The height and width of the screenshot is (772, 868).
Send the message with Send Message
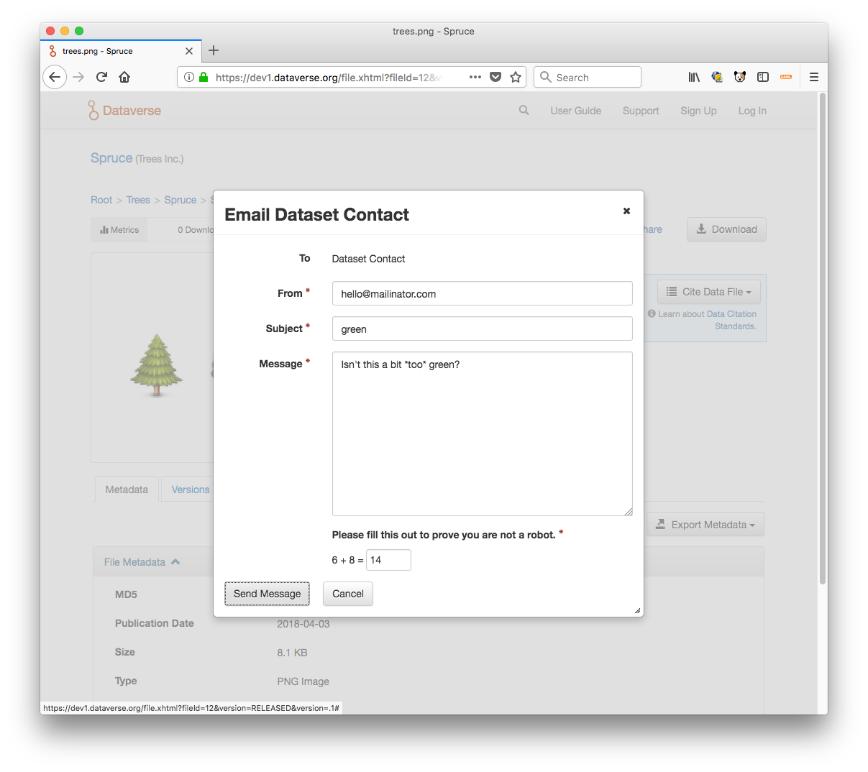267,594
